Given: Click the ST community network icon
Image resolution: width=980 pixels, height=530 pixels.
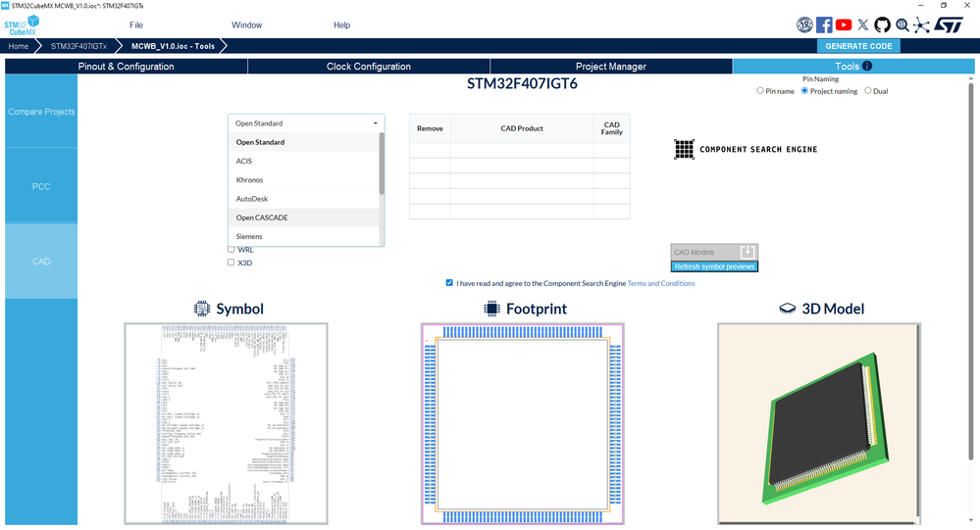Looking at the screenshot, I should (921, 24).
